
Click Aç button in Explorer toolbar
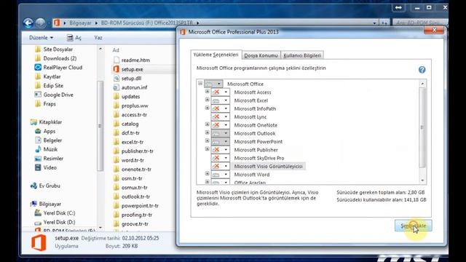click(x=74, y=38)
